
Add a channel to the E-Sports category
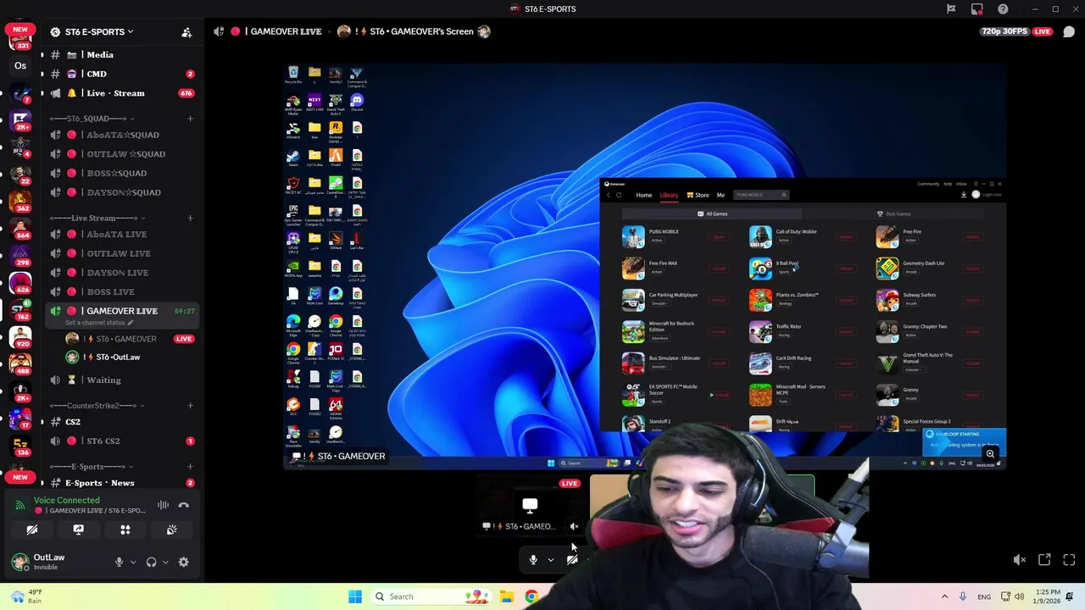coord(190,467)
